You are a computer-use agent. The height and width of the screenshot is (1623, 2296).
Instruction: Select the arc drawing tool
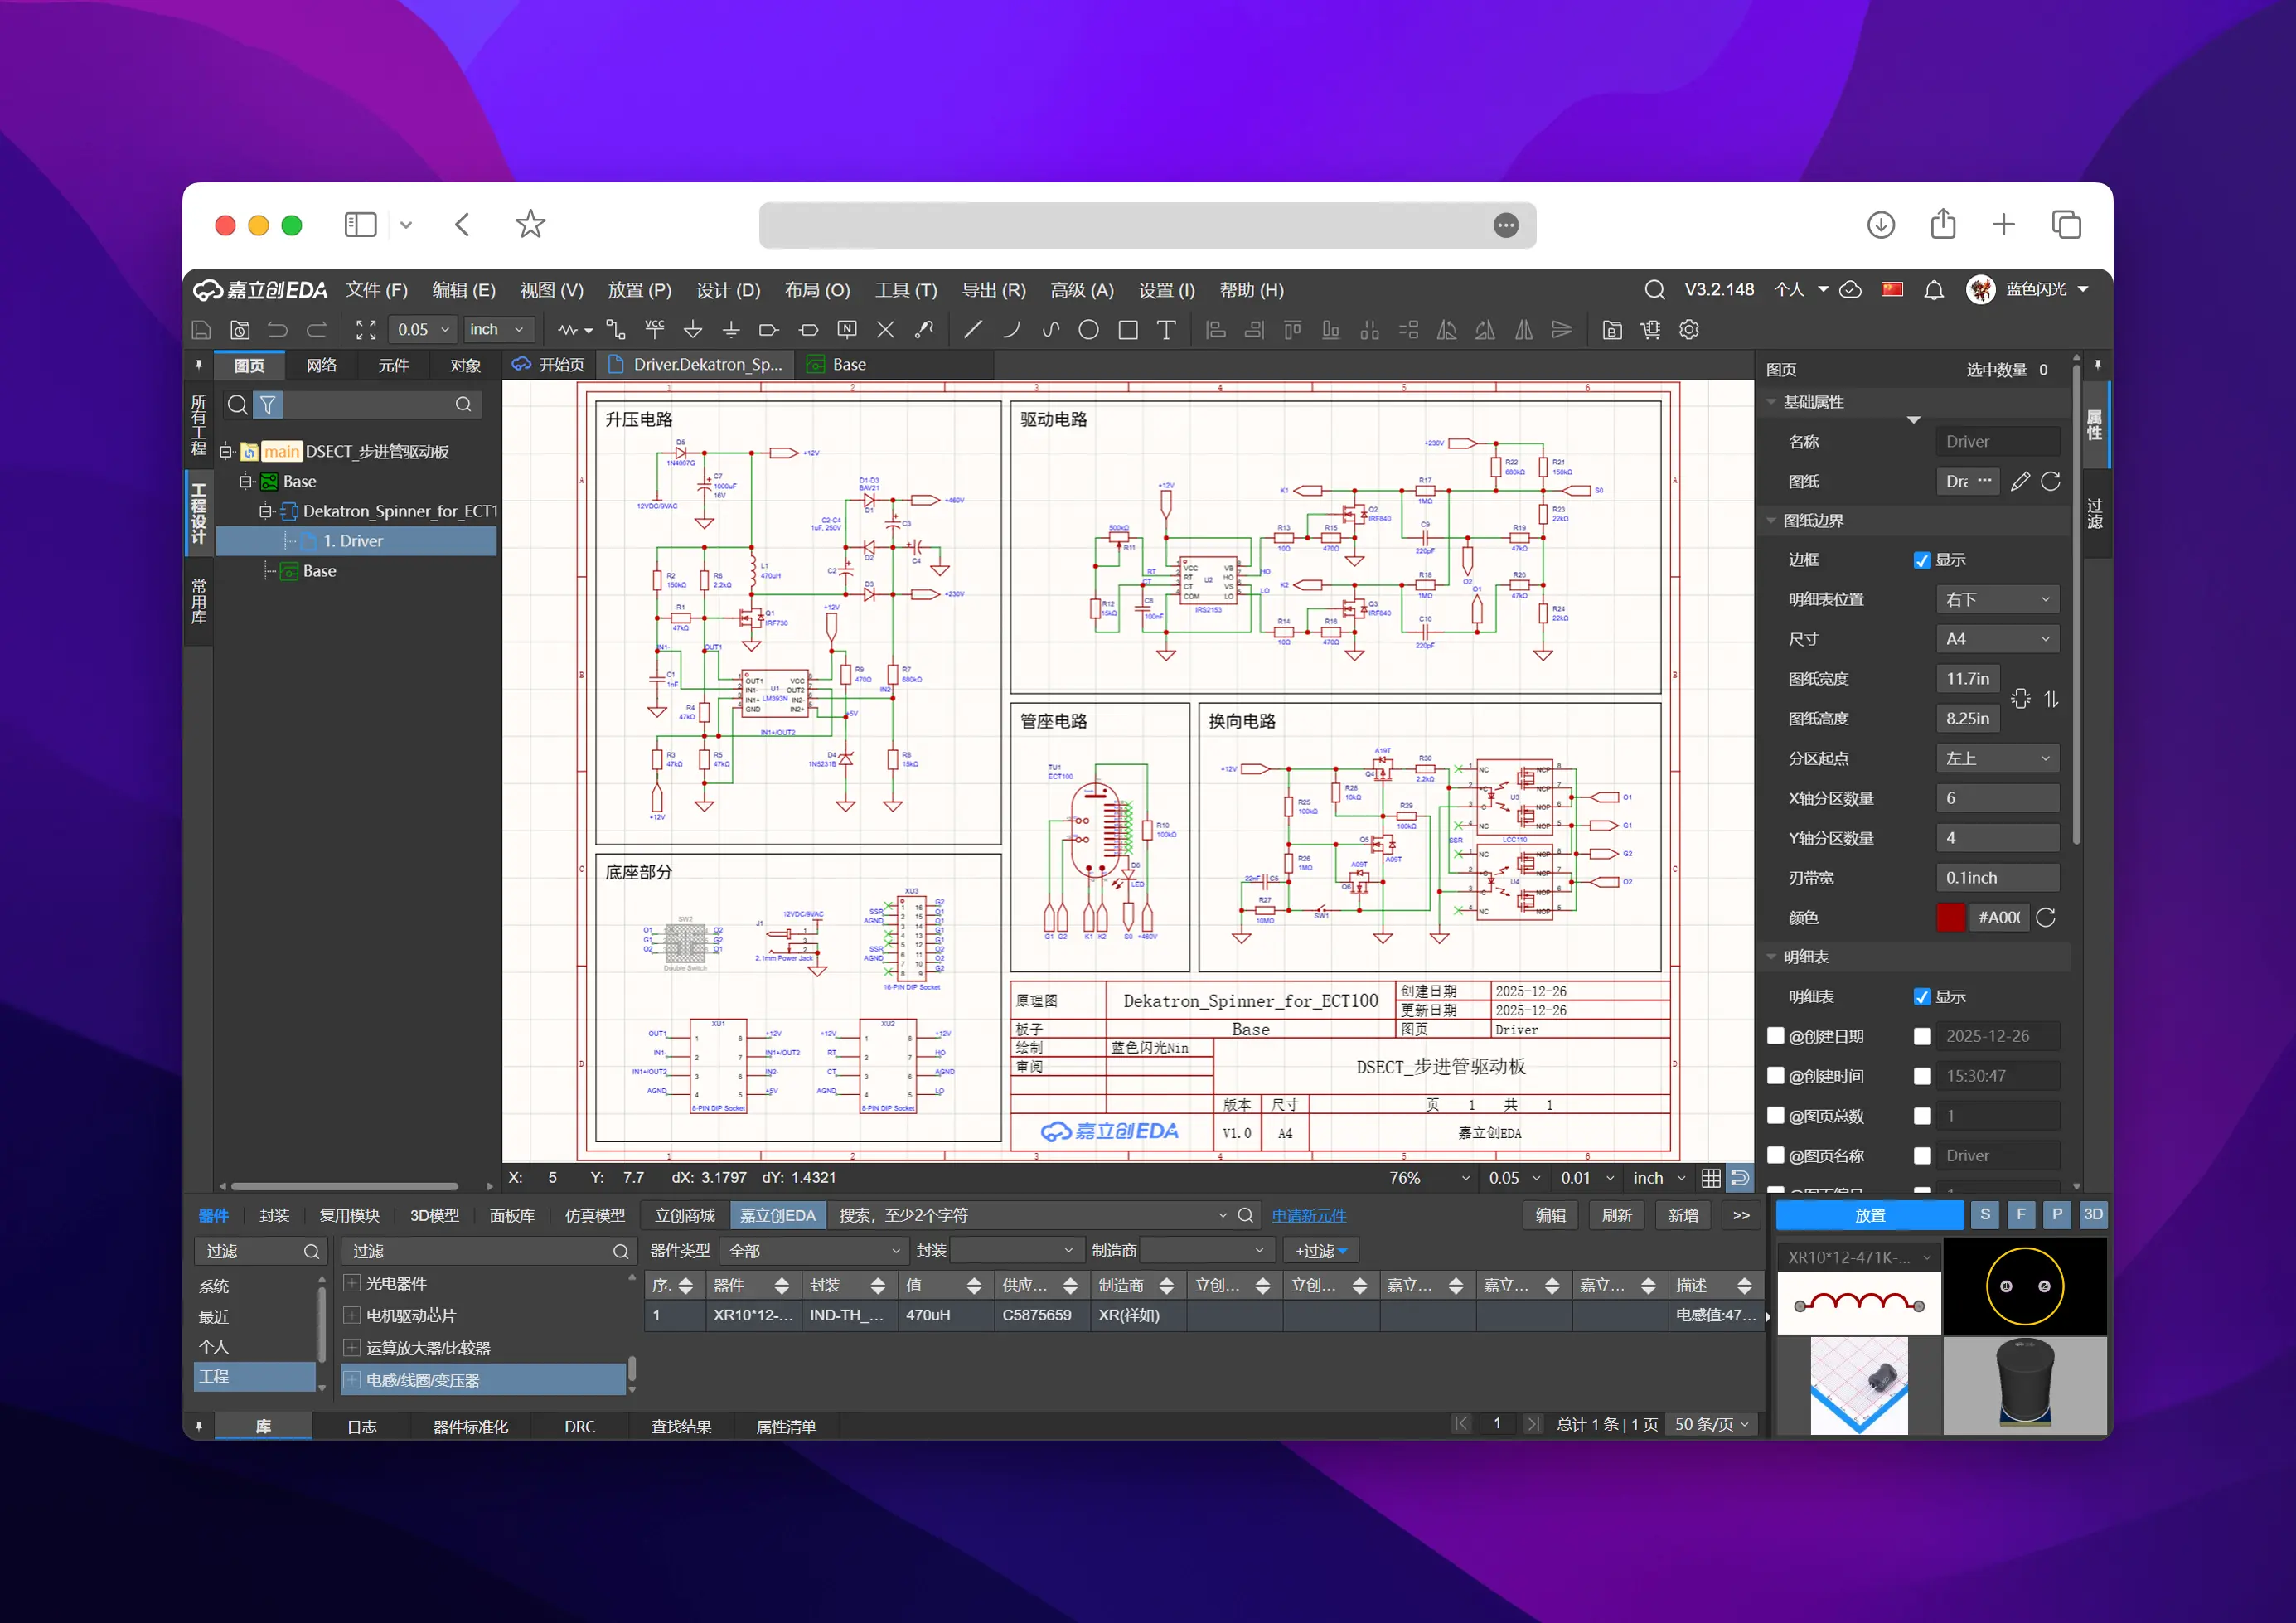point(1011,330)
